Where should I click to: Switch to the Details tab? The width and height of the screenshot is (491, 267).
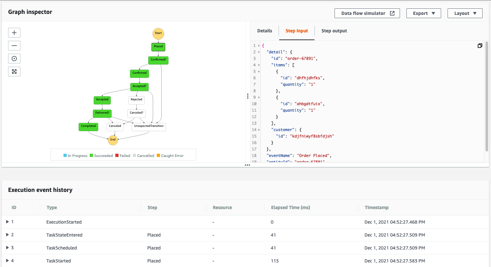click(x=264, y=31)
